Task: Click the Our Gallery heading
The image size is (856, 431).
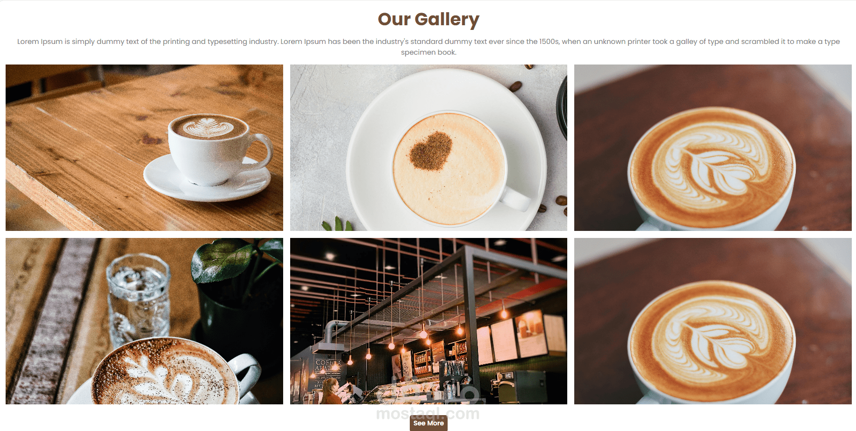Action: click(428, 19)
